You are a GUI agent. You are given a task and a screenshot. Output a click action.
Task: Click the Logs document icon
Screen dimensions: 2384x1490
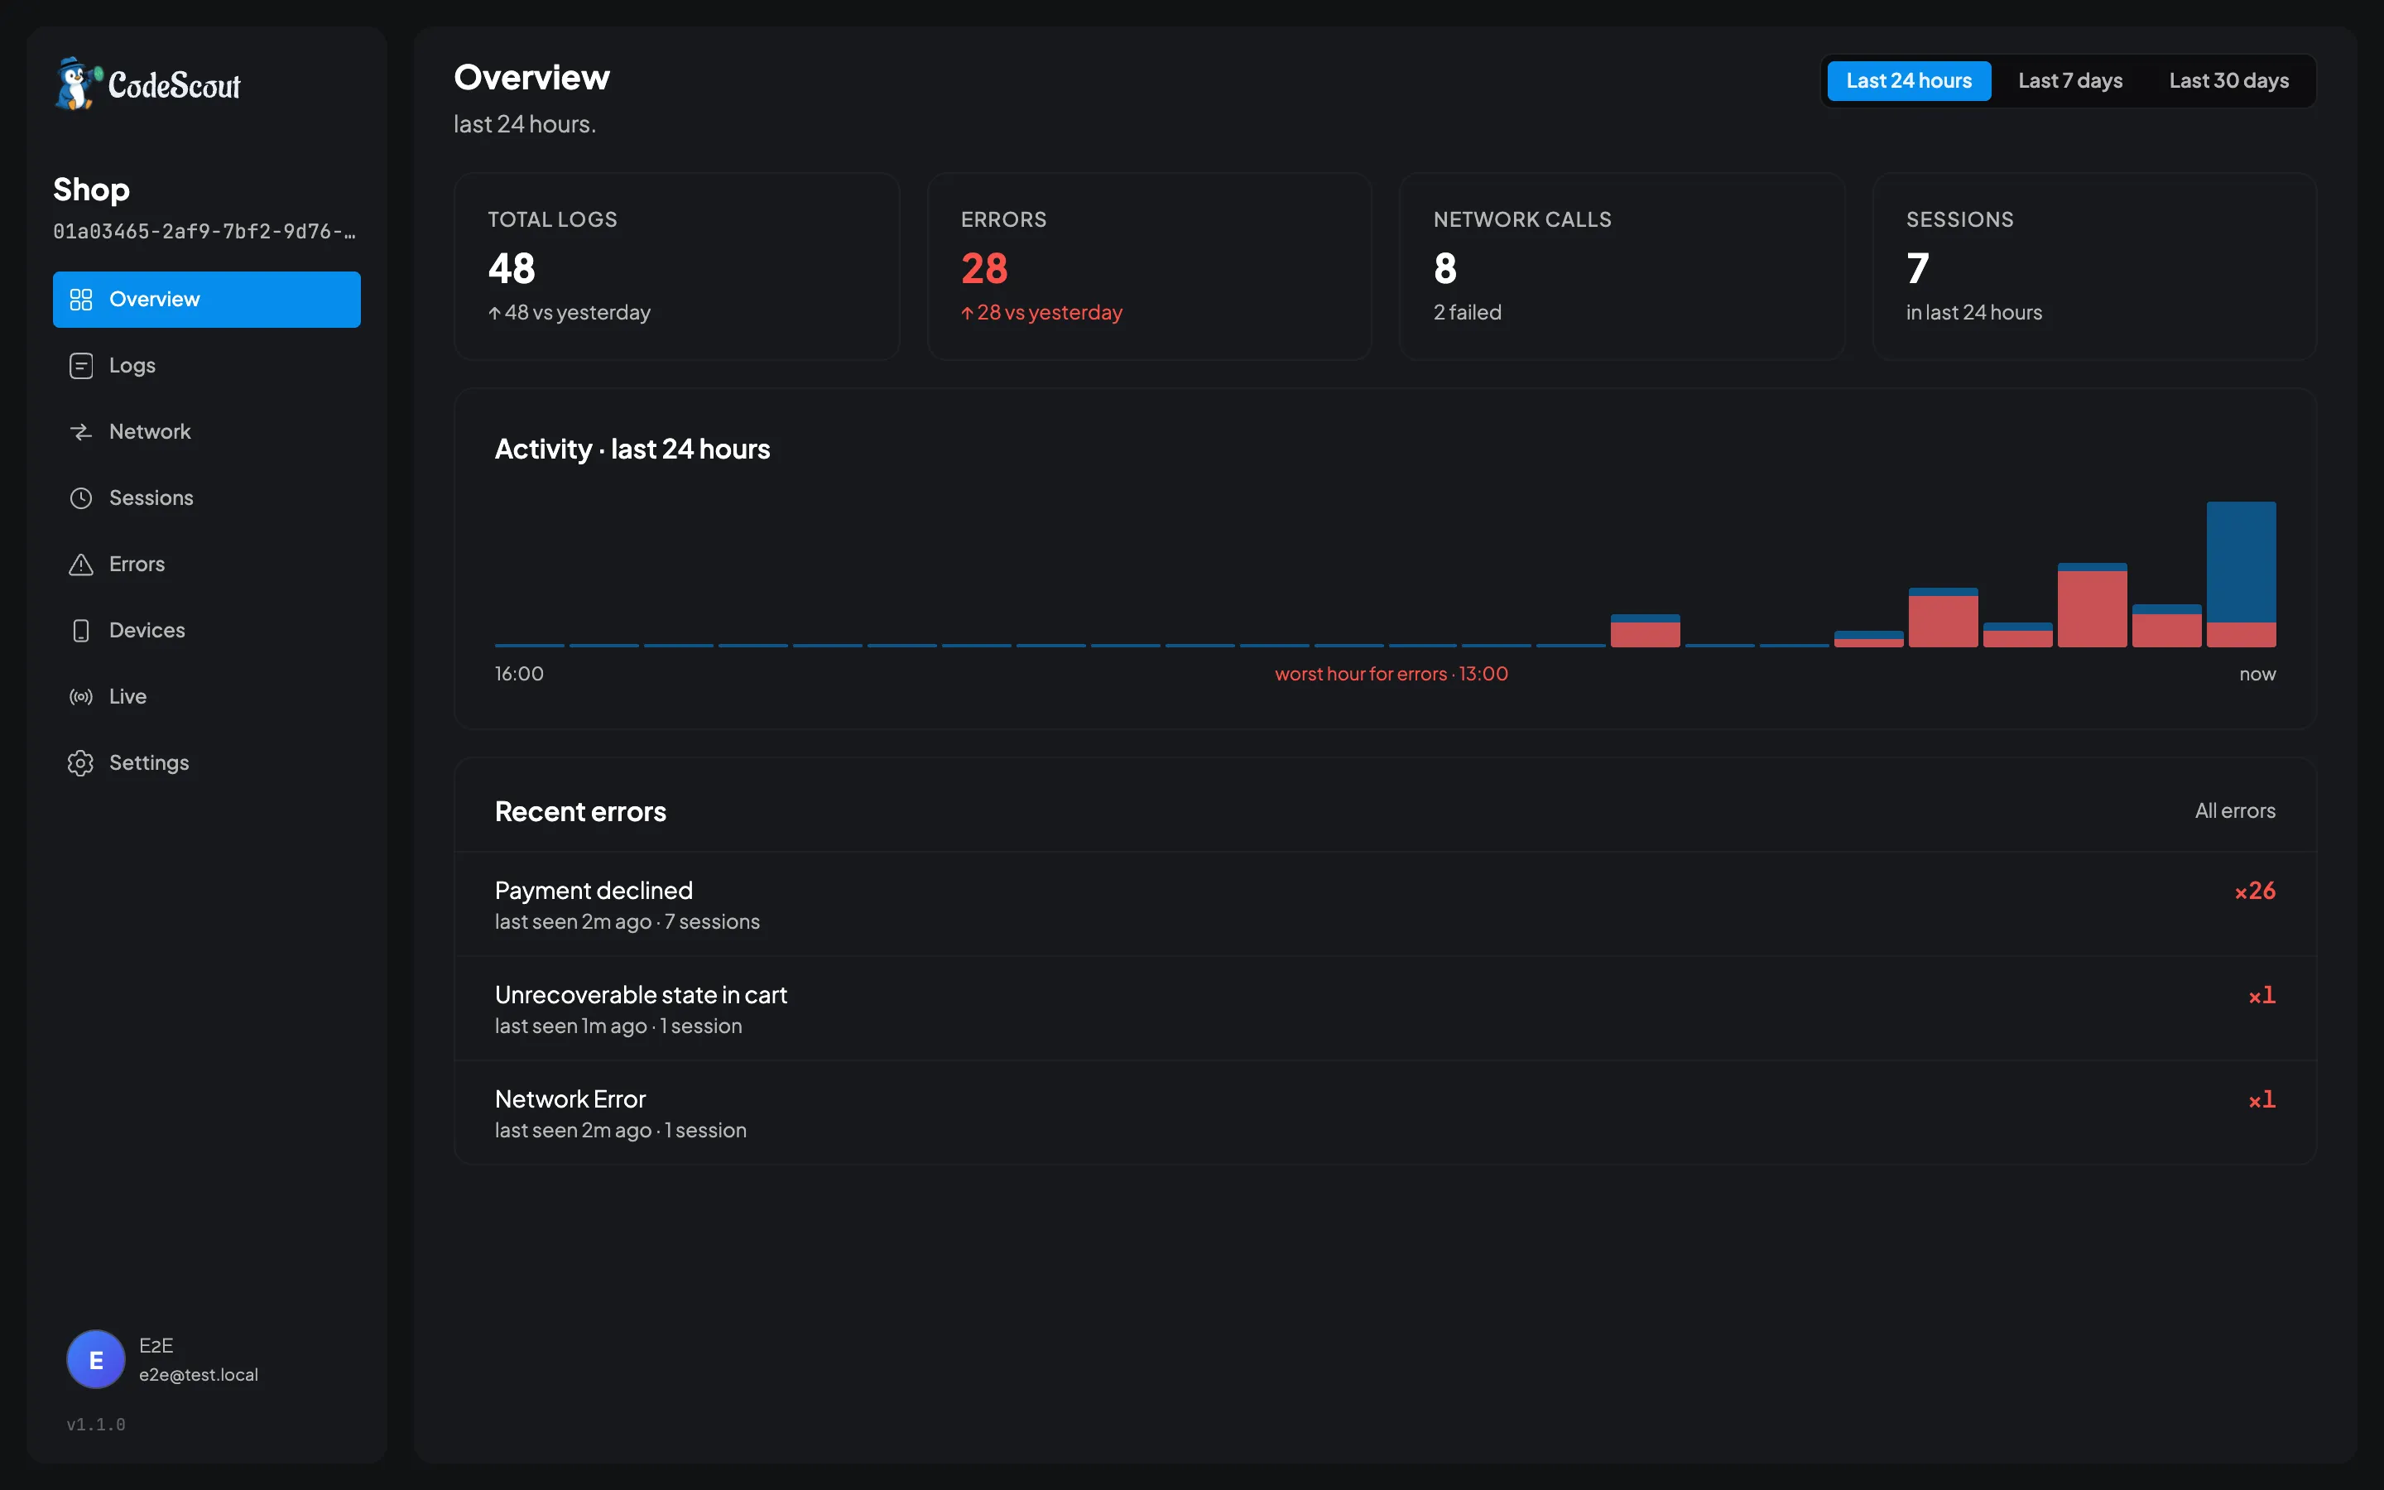[x=81, y=366]
